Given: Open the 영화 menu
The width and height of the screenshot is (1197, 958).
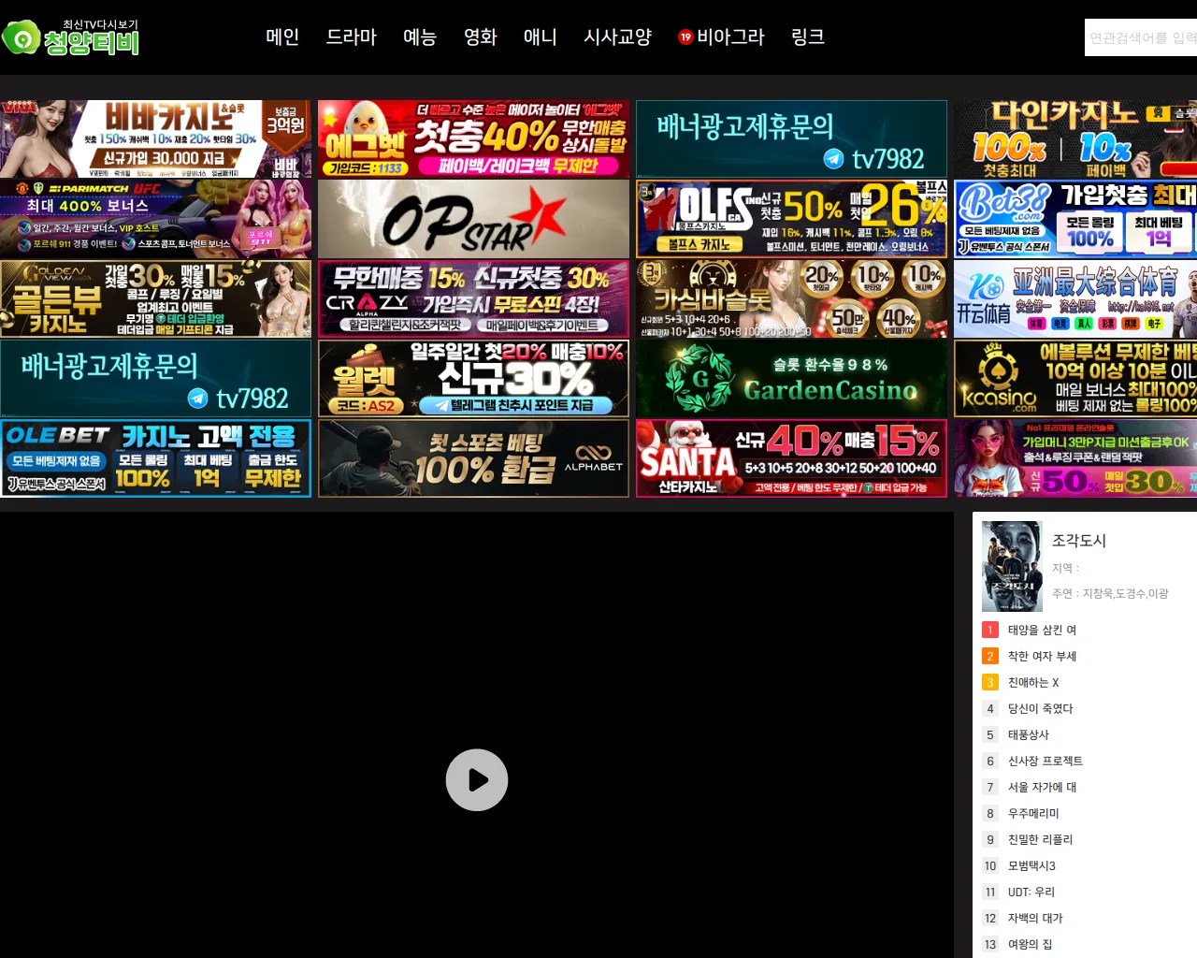Looking at the screenshot, I should [x=481, y=36].
